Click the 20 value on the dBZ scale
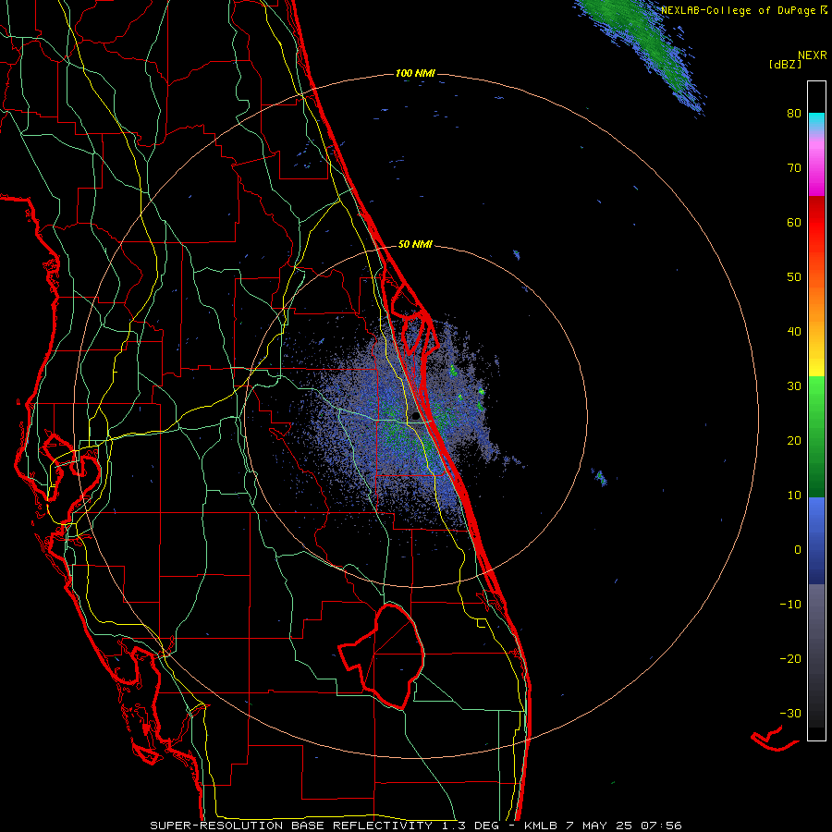832x832 pixels. 794,441
